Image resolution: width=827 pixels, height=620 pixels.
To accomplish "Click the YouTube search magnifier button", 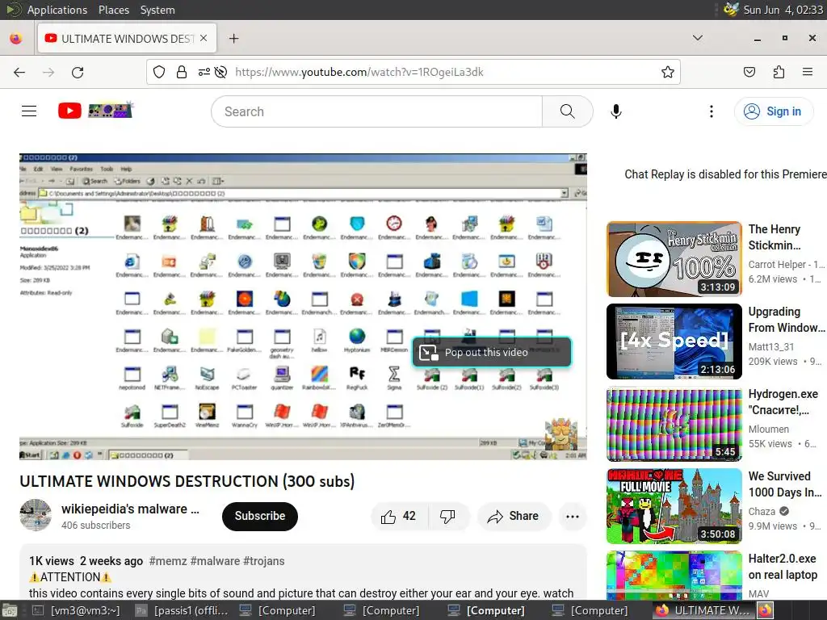I will tap(568, 111).
